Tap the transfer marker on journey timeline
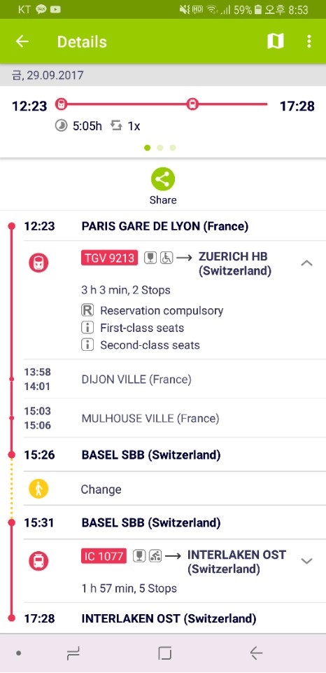Image resolution: width=326 pixels, height=673 pixels. pyautogui.click(x=192, y=104)
